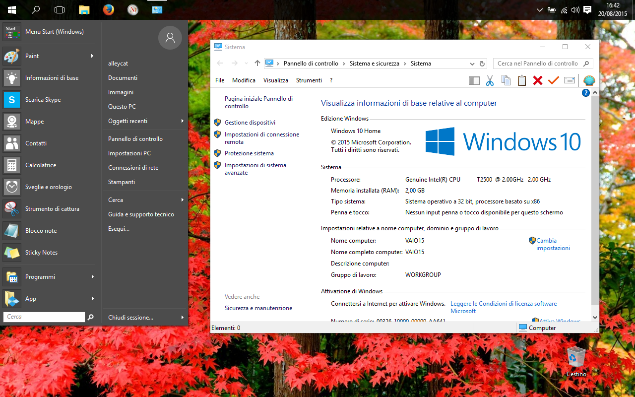Click Scarica Skype in start menu

click(x=51, y=100)
